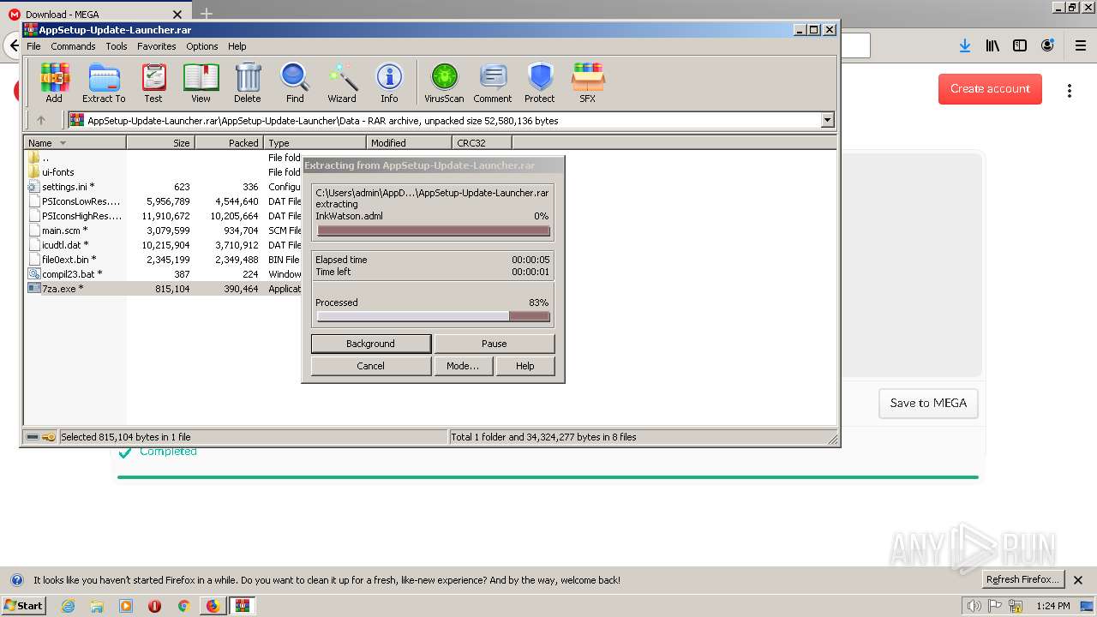Click Chrome taskbar icon
The image size is (1097, 617).
(x=183, y=606)
